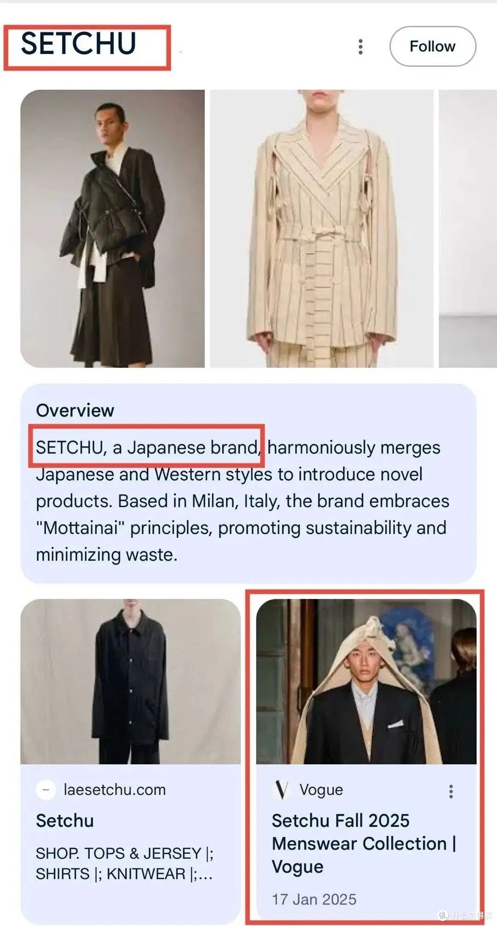
Task: Open the Vogue runway photo
Action: [x=366, y=681]
